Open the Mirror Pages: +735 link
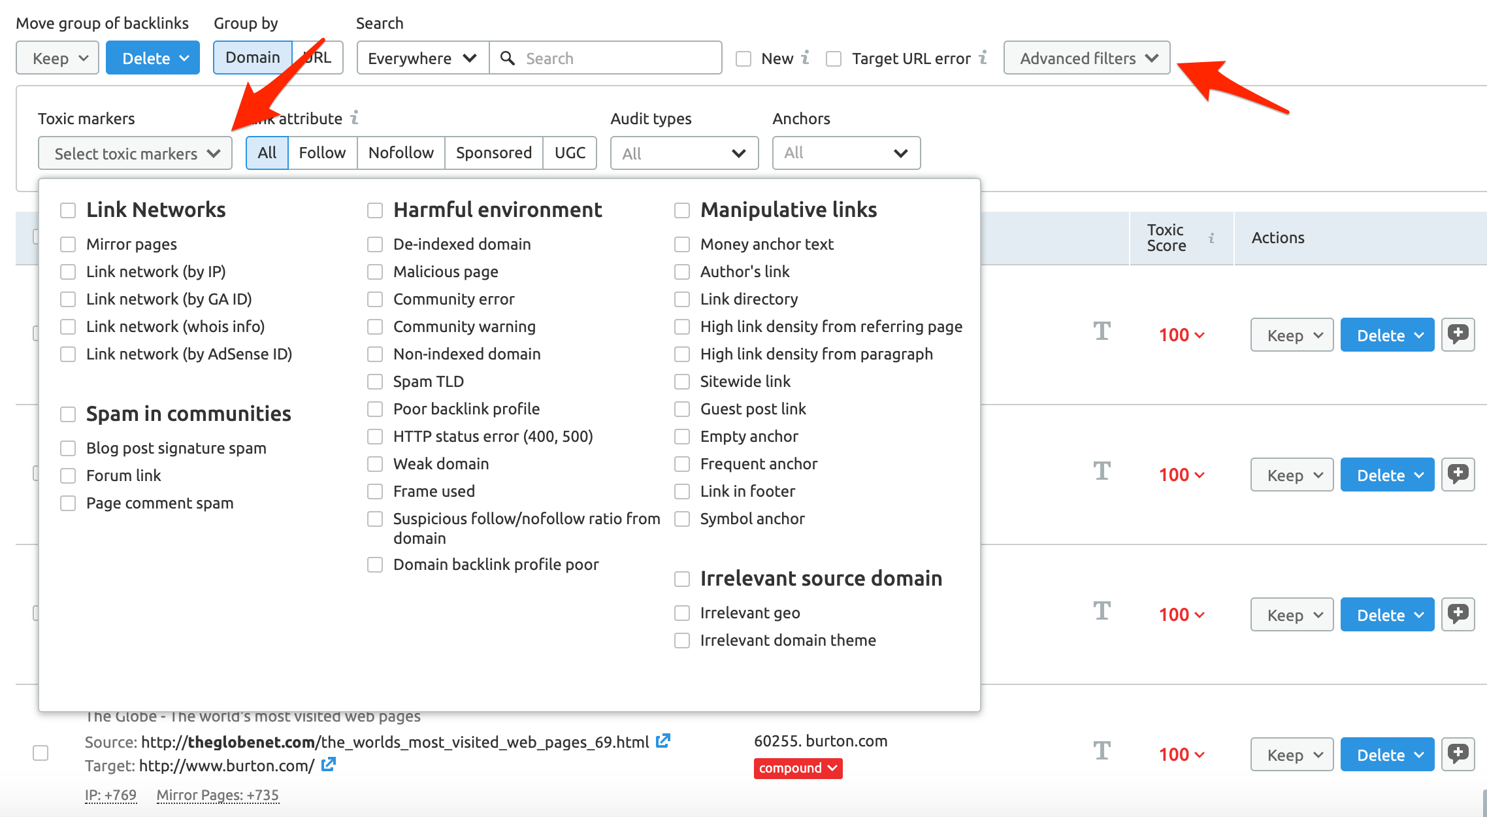 tap(218, 795)
